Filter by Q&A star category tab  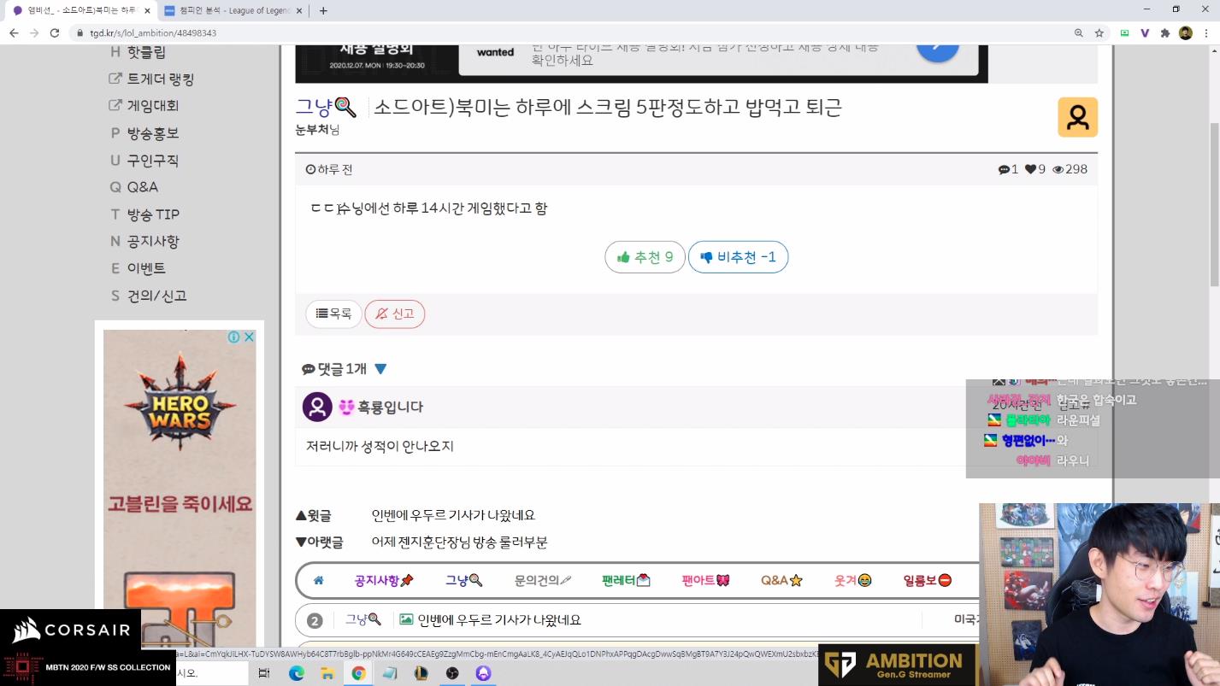click(781, 580)
